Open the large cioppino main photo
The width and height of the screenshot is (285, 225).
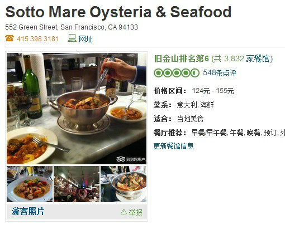77,109
